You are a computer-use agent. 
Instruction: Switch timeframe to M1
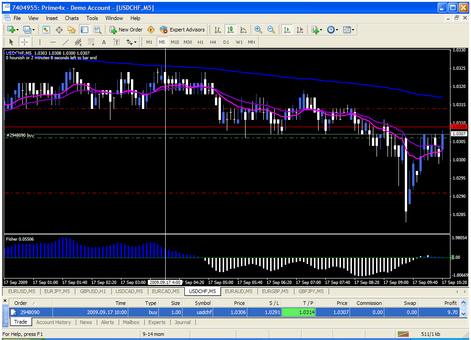point(149,42)
